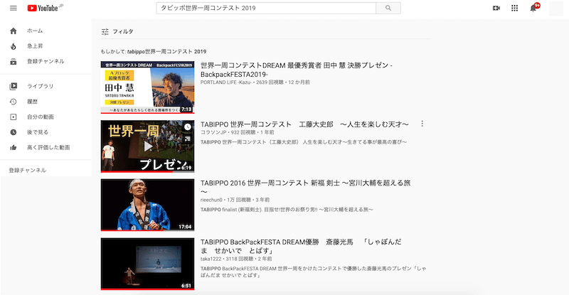Open title TABIPPO 2016 世界一周コンテスト 新福 剣士

pos(306,187)
